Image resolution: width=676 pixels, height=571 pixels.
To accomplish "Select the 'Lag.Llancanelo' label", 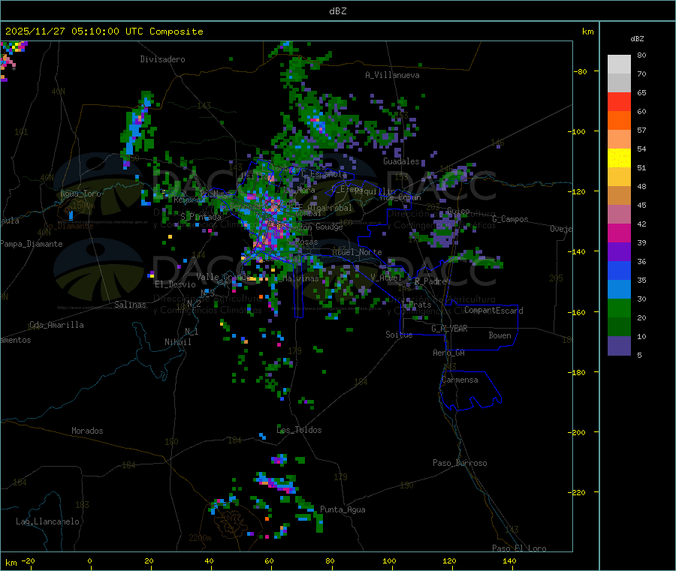I will tap(48, 521).
